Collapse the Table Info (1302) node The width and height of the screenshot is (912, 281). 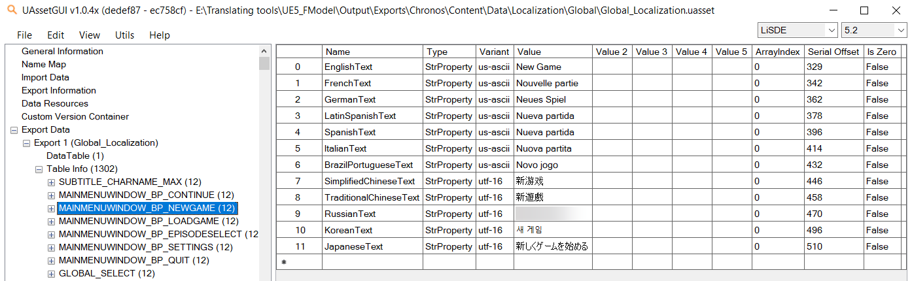[39, 169]
